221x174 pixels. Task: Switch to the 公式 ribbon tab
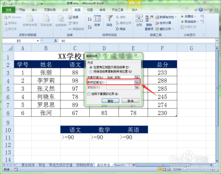pyautogui.click(x=65, y=10)
